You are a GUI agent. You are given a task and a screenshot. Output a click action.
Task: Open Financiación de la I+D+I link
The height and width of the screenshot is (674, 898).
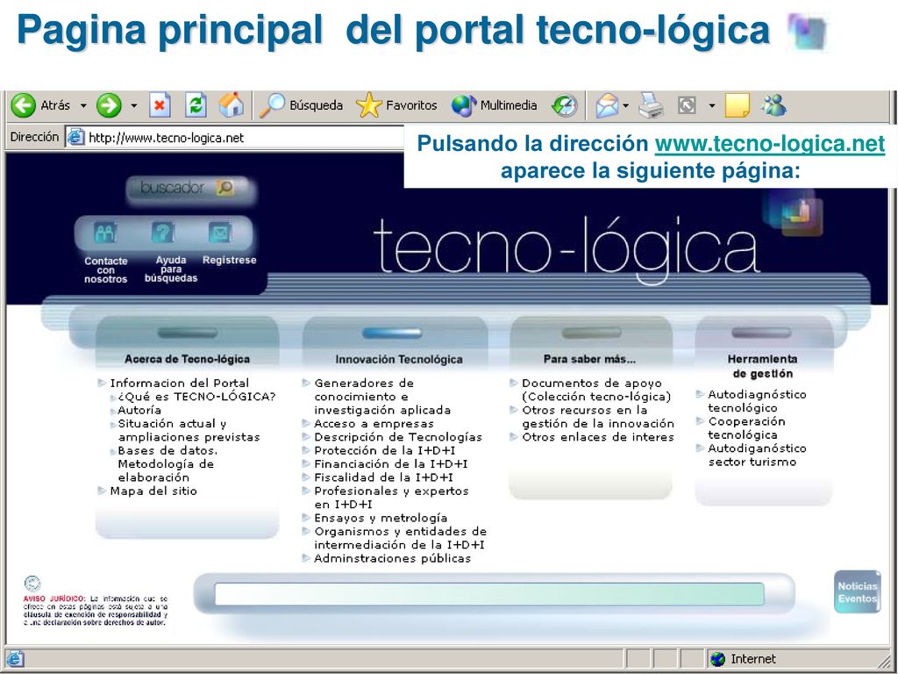point(390,463)
